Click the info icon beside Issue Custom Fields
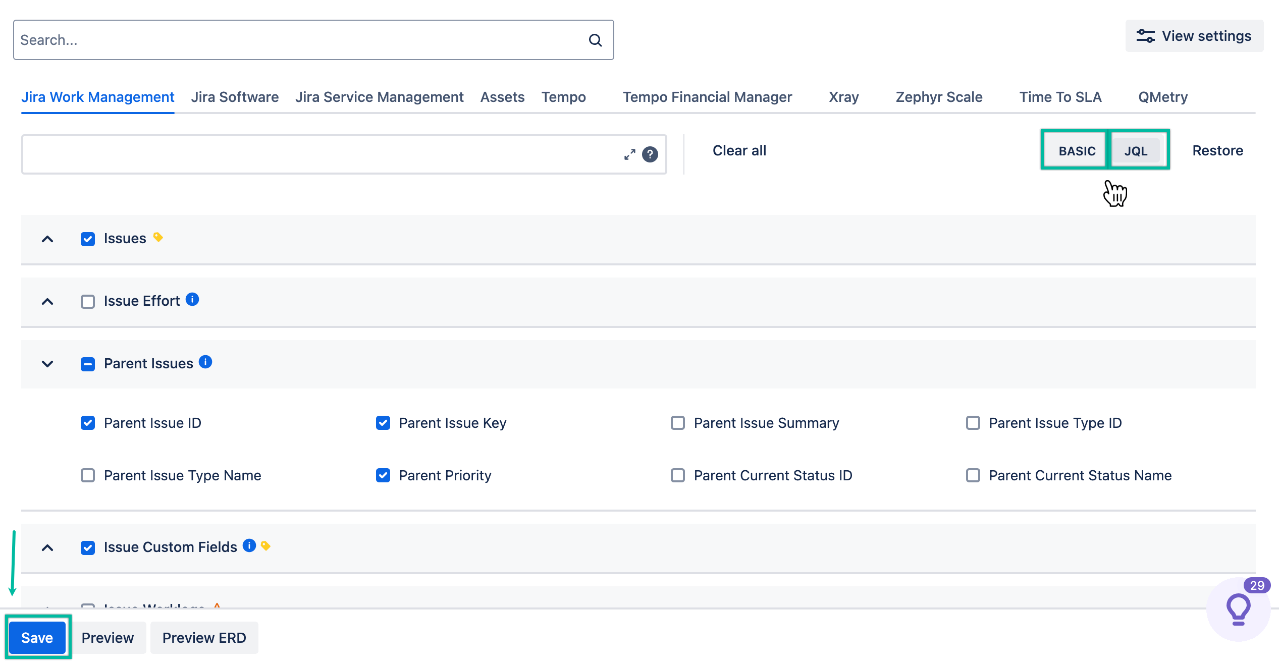Screen dimensions: 1279x666 point(249,545)
